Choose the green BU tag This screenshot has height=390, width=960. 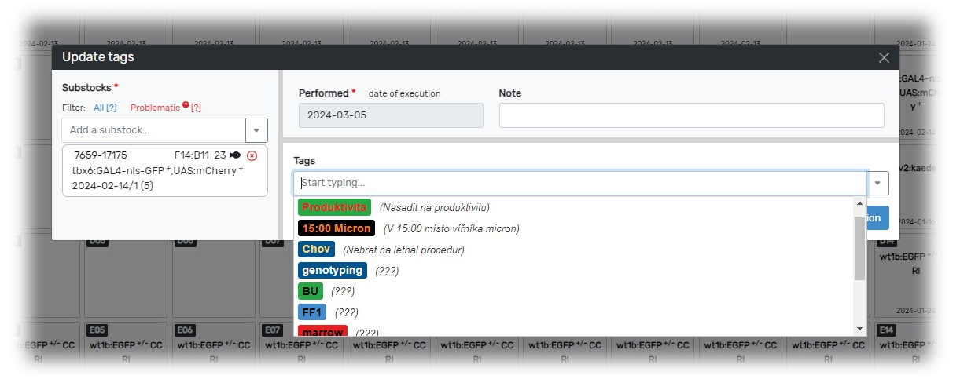[311, 291]
